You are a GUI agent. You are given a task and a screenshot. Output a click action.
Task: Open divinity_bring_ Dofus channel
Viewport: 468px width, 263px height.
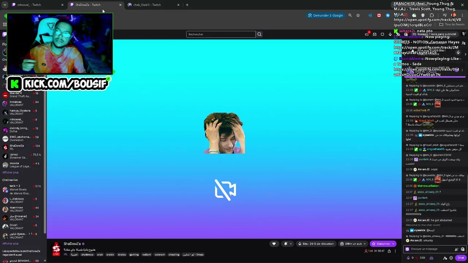click(23, 130)
